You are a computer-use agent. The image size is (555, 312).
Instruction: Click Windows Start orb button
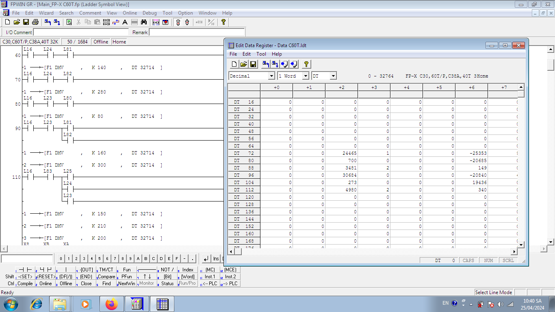point(10,303)
